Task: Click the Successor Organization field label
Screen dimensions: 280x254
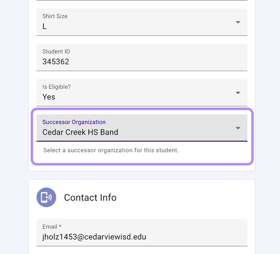Action: tap(74, 122)
